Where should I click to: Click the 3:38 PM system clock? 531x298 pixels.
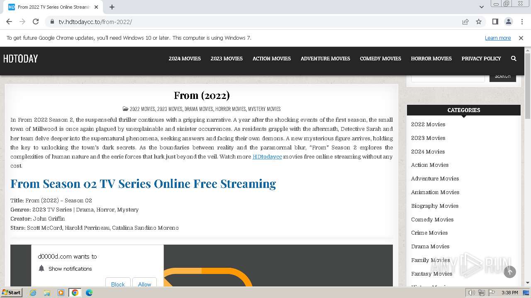pyautogui.click(x=509, y=293)
